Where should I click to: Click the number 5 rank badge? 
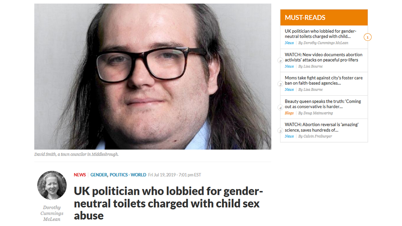point(280,131)
